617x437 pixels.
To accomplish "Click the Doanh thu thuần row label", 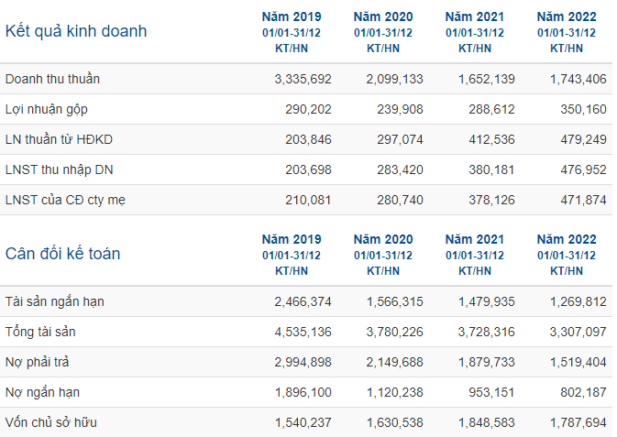I will click(52, 79).
